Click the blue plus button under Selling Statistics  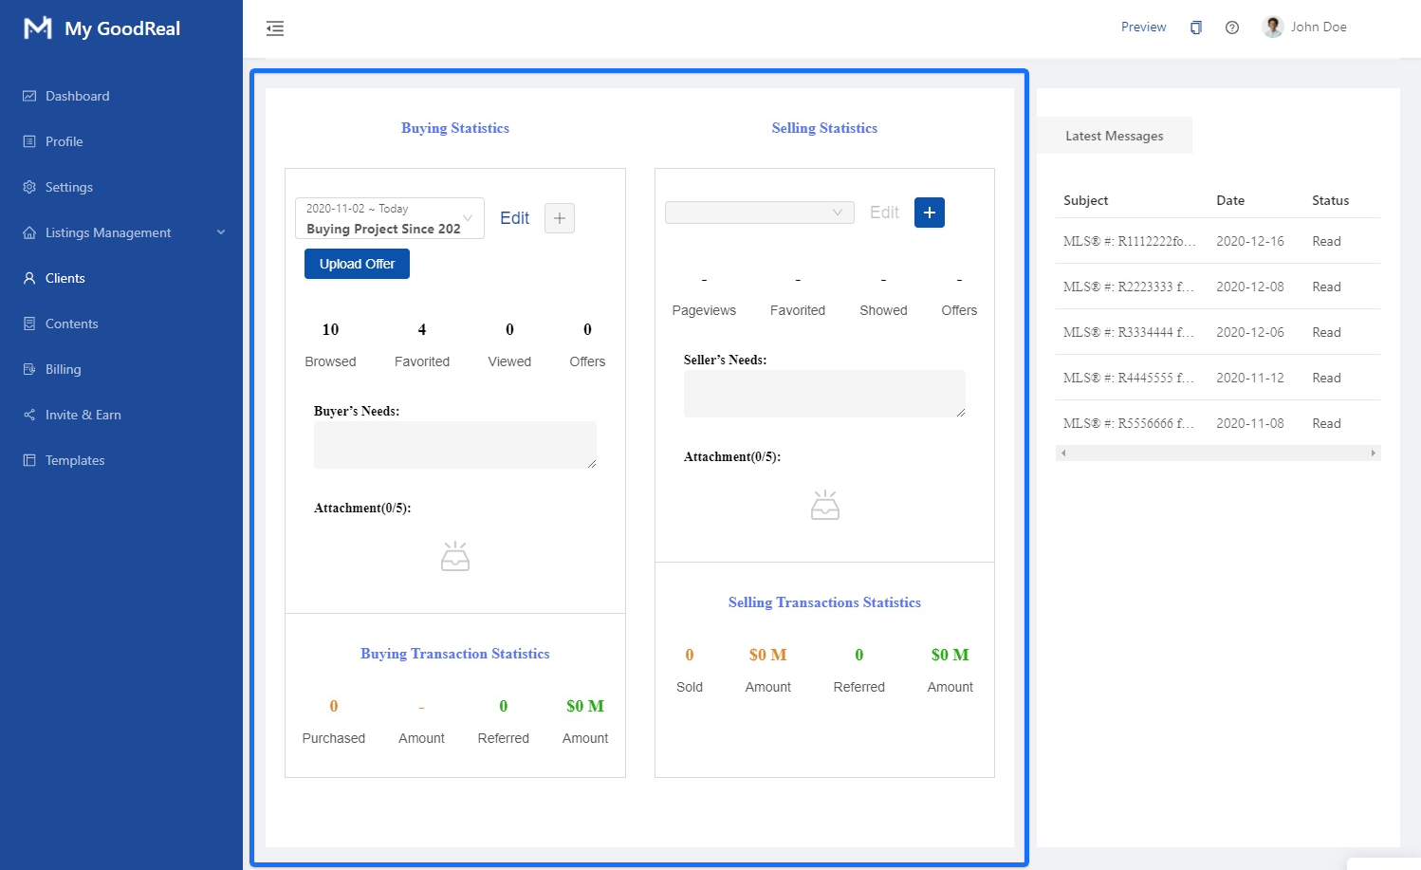click(x=930, y=213)
